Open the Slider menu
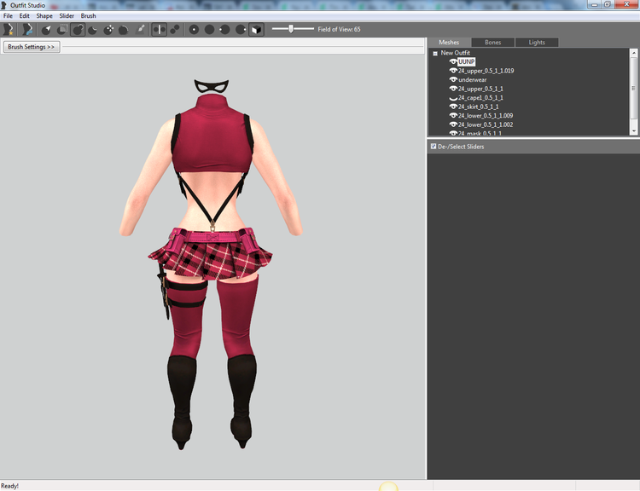The width and height of the screenshot is (640, 491). pos(67,16)
